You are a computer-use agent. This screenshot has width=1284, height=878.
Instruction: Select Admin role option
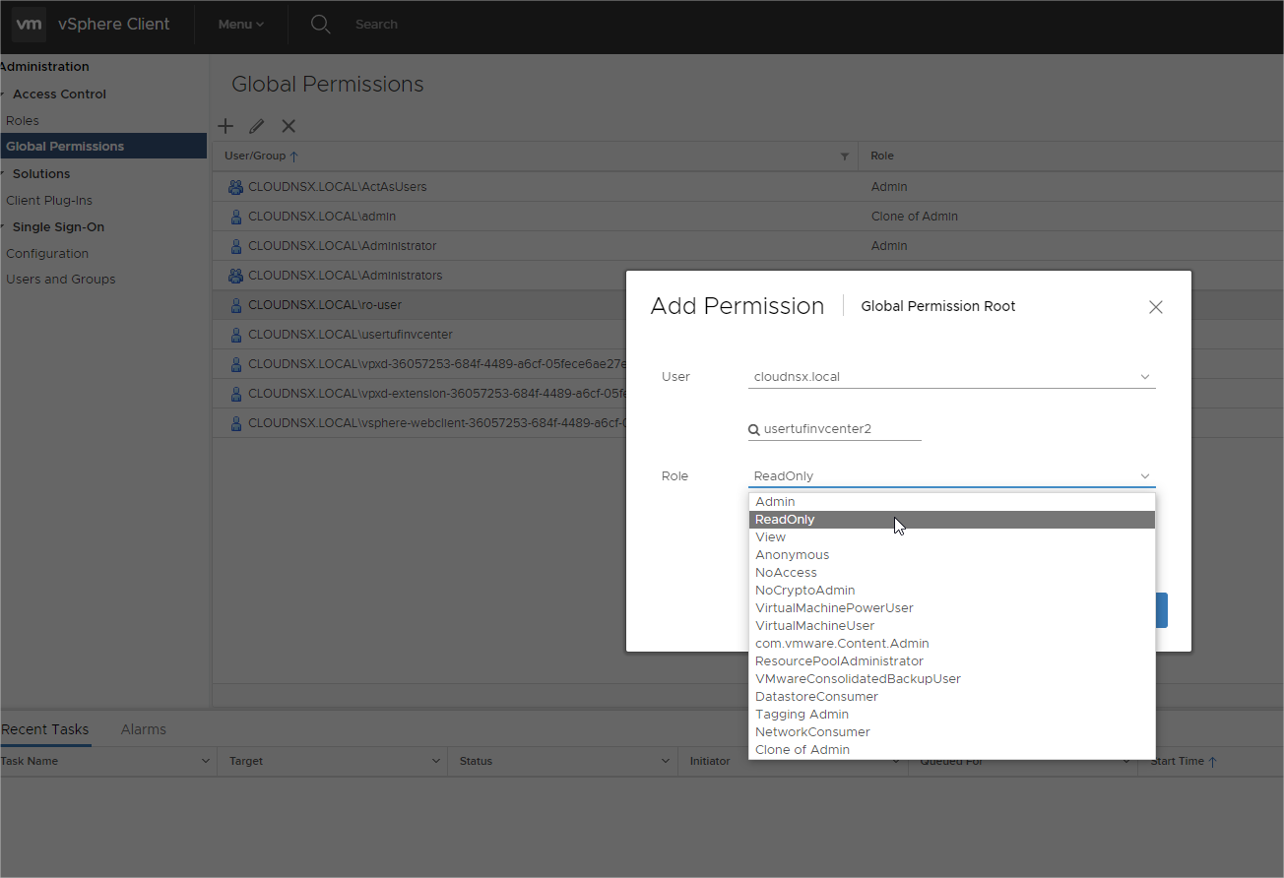(x=952, y=502)
